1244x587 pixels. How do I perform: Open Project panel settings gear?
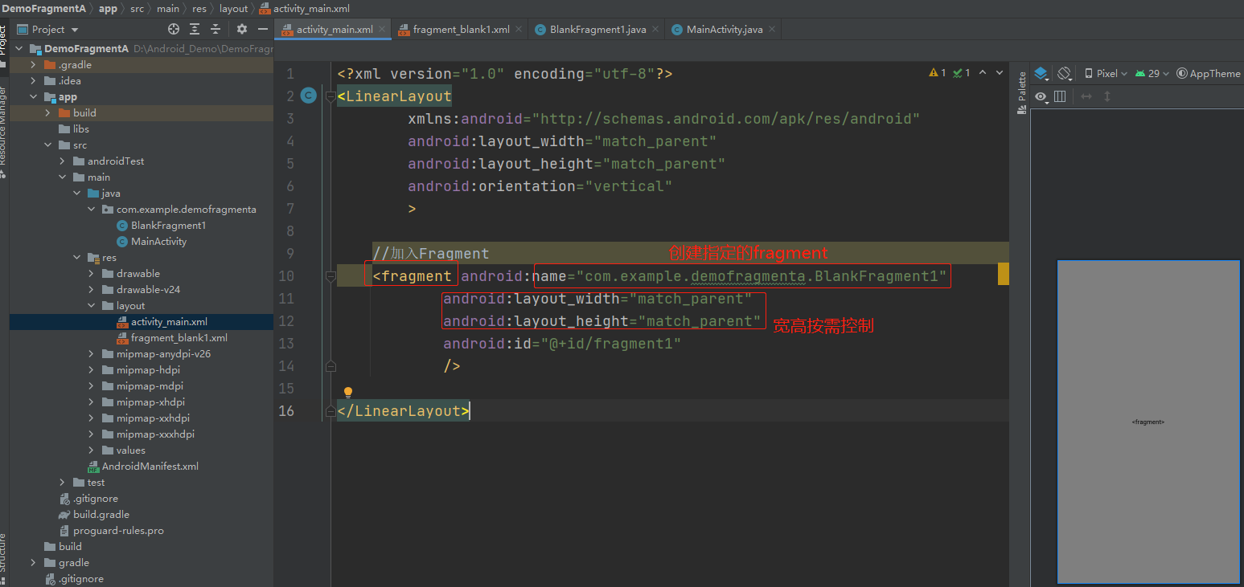pyautogui.click(x=242, y=29)
